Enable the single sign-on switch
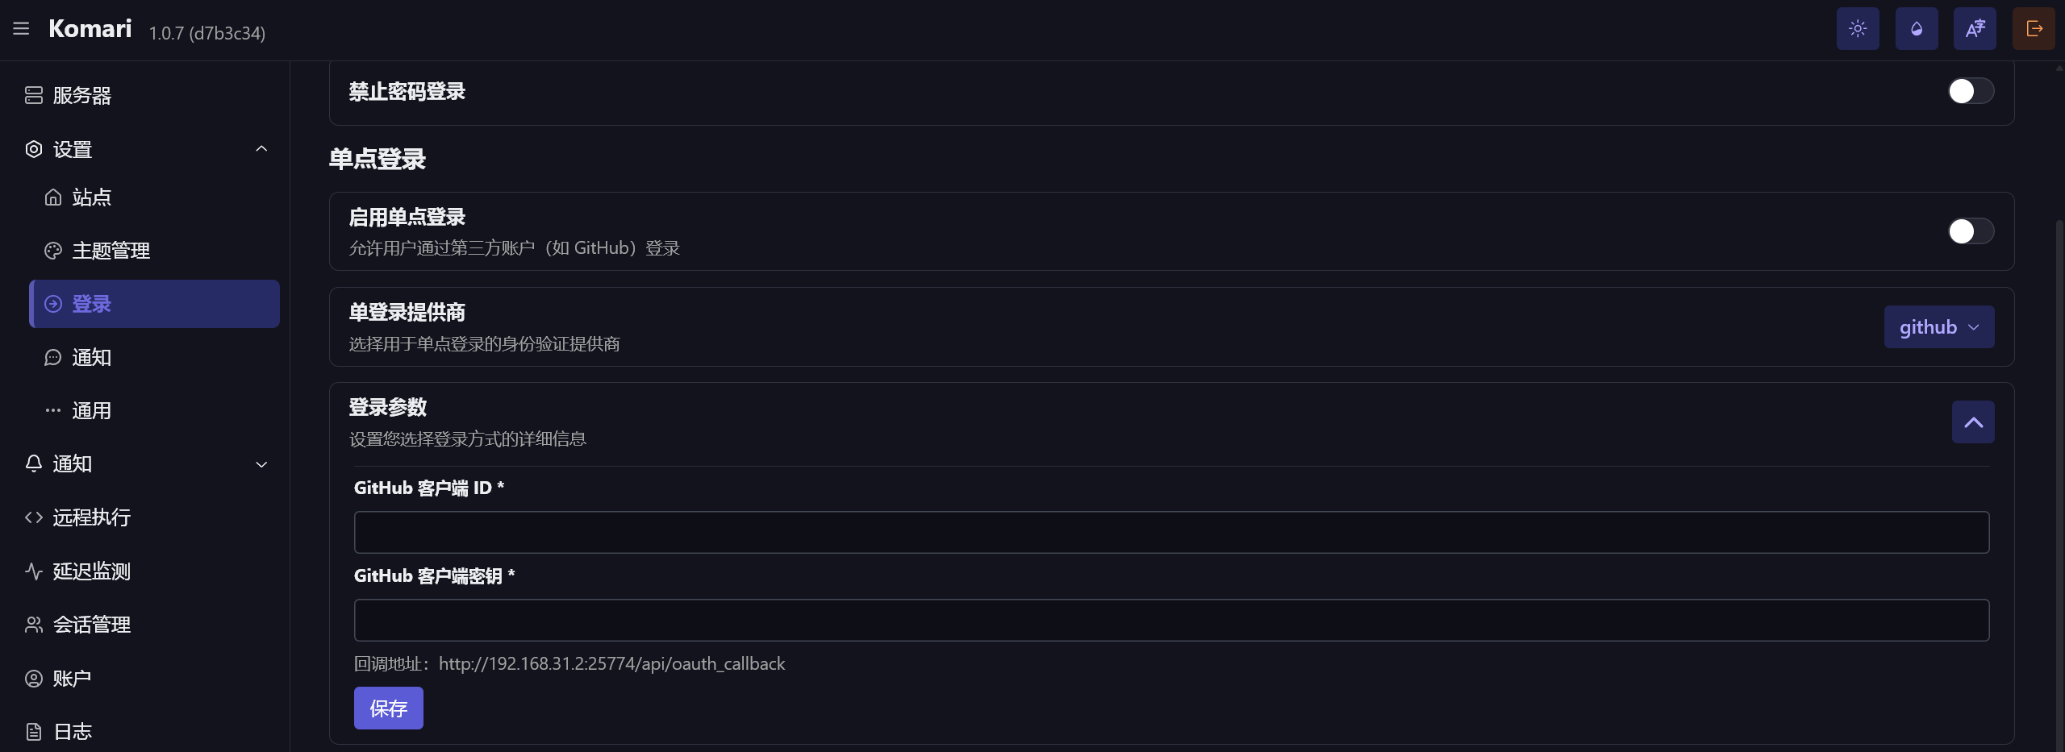Image resolution: width=2065 pixels, height=752 pixels. [1971, 231]
